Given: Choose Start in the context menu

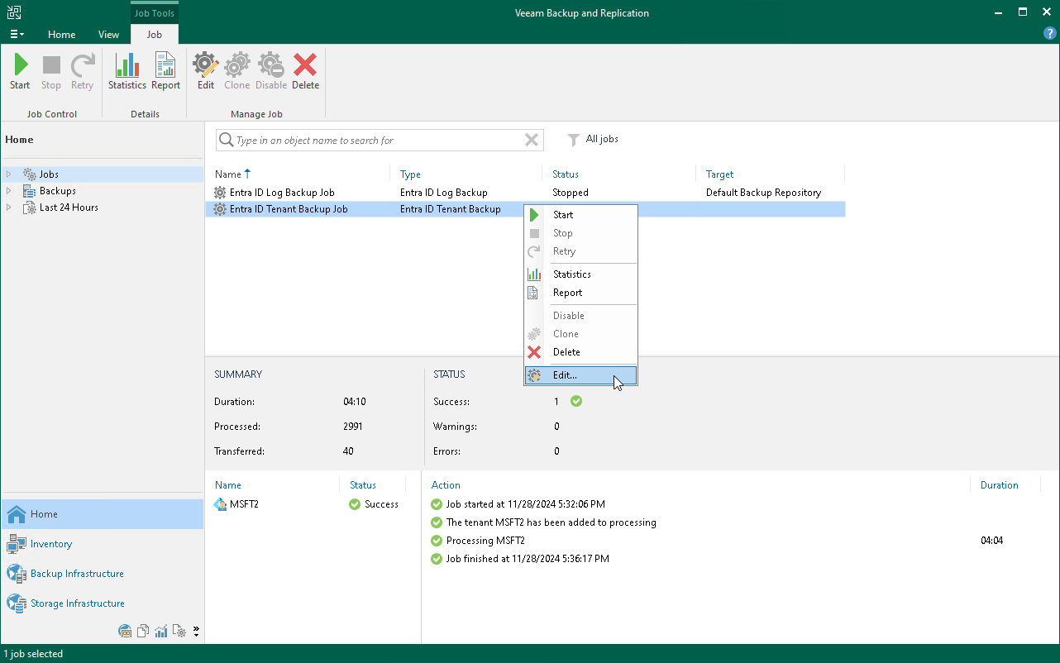Looking at the screenshot, I should (x=580, y=215).
